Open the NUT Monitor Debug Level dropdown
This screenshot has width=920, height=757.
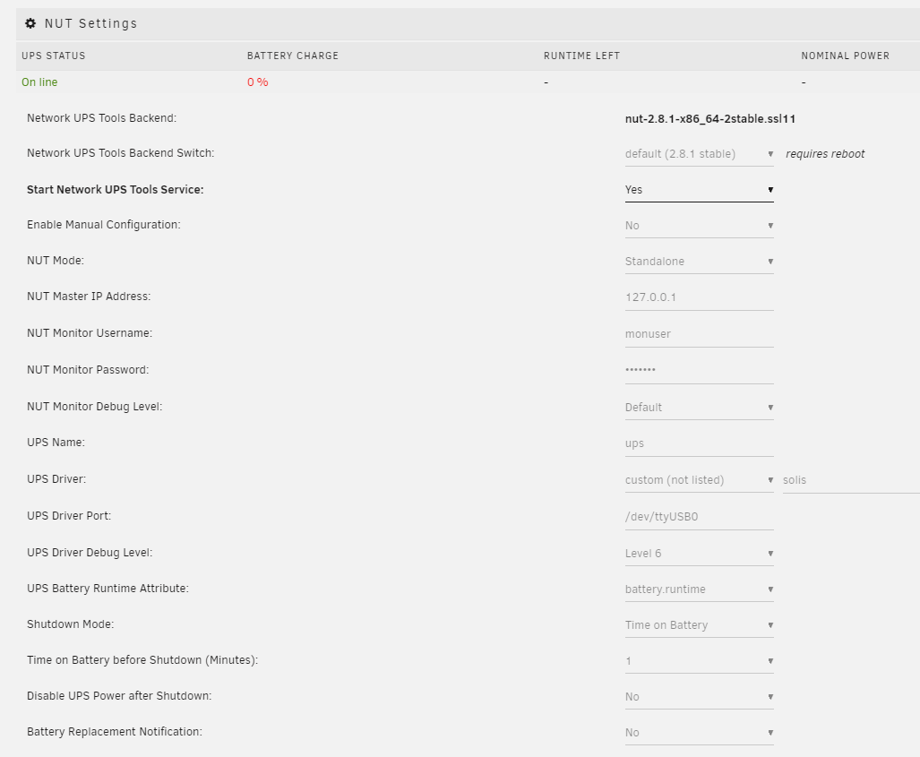[x=699, y=408]
